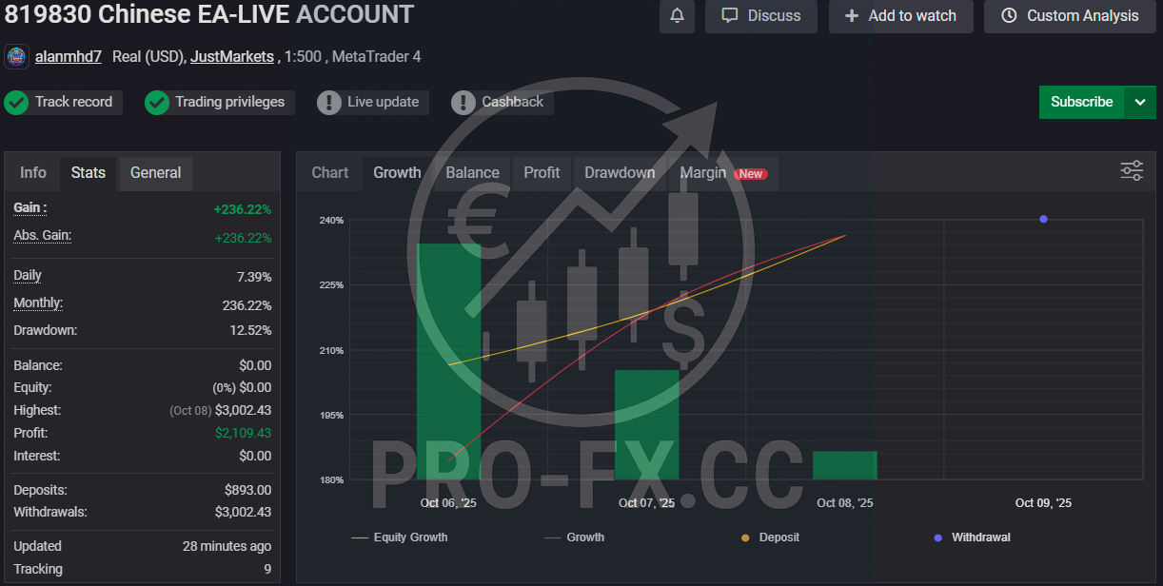The width and height of the screenshot is (1163, 586).
Task: Open the JustMarkets broker link
Action: click(233, 57)
